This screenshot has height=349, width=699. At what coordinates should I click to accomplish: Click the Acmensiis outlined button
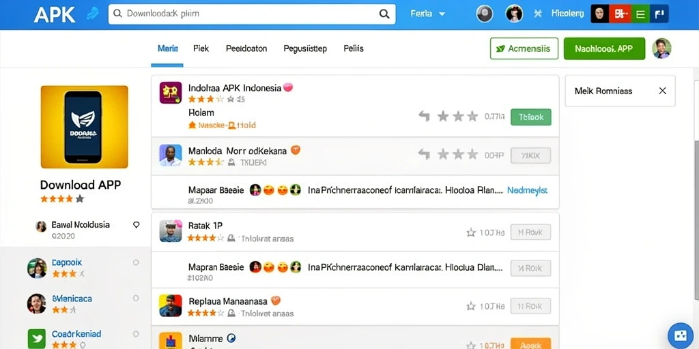pos(524,48)
